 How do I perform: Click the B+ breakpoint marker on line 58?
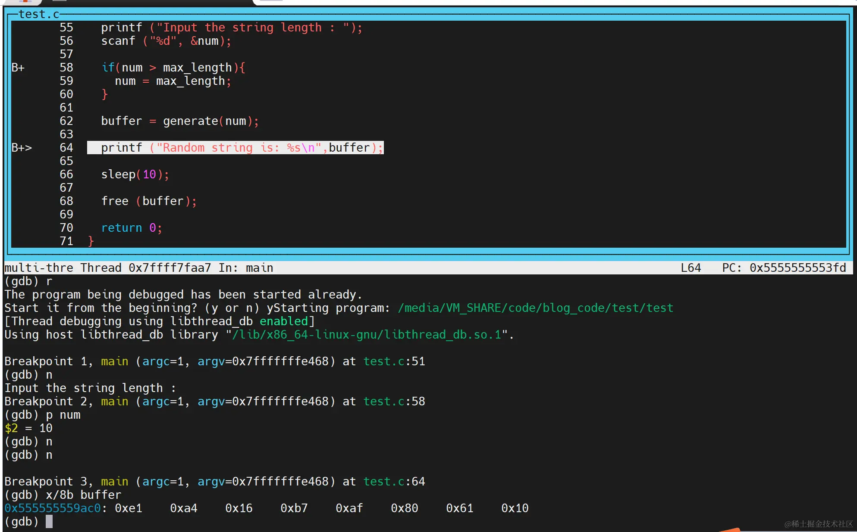click(18, 68)
